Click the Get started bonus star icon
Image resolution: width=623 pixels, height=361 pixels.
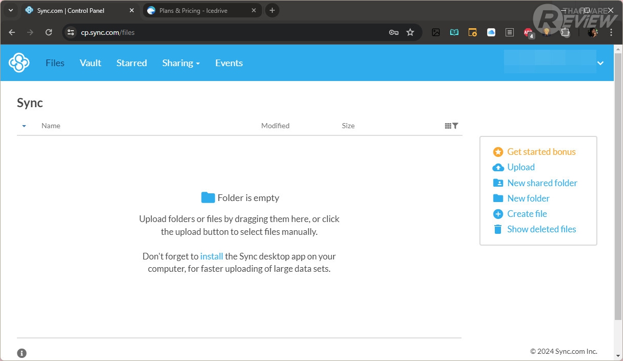coord(498,152)
